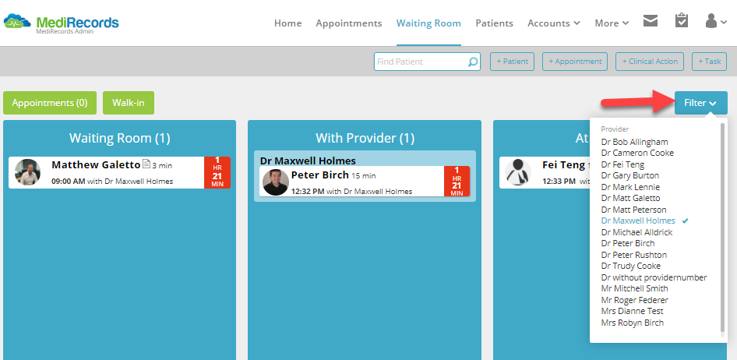Collapse the Filter dropdown

pos(701,103)
